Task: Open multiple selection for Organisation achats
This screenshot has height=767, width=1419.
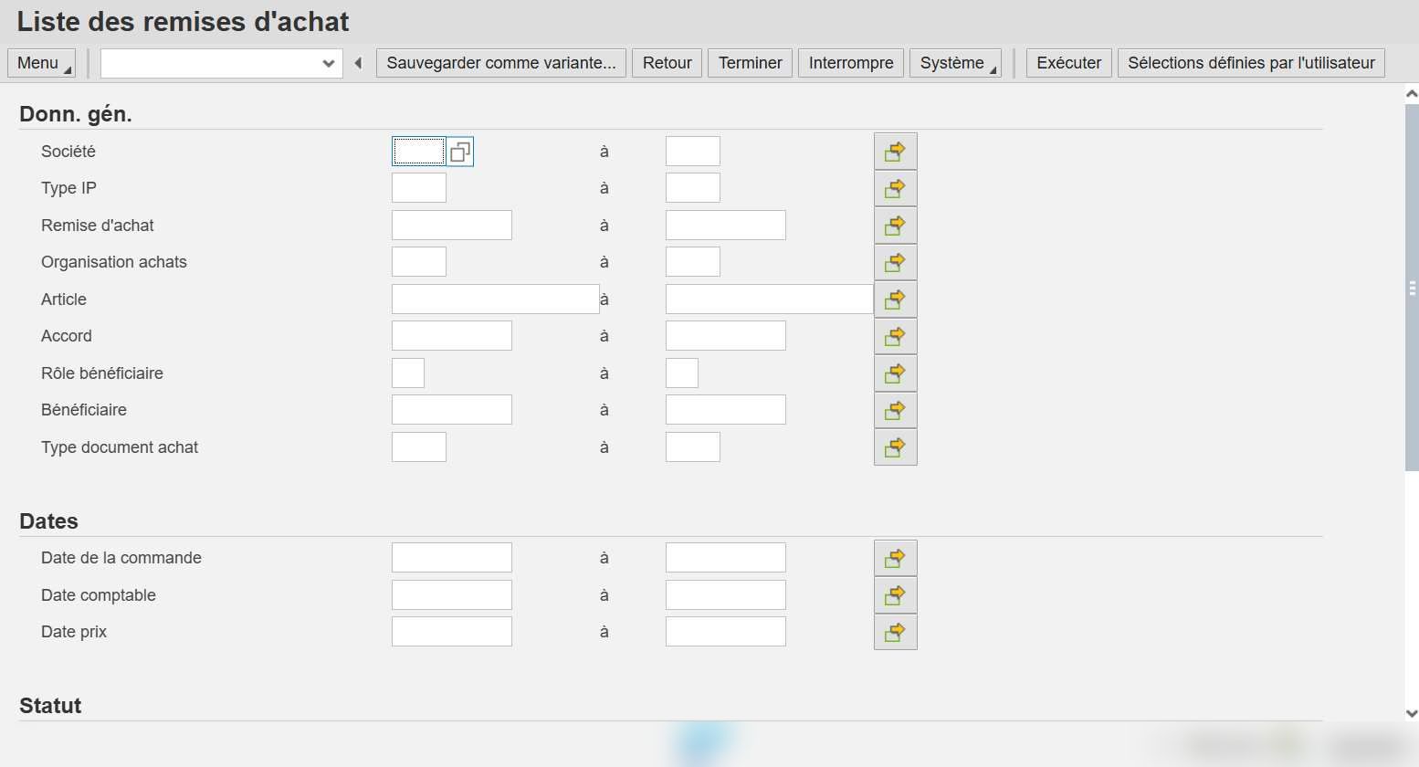Action: pos(895,262)
